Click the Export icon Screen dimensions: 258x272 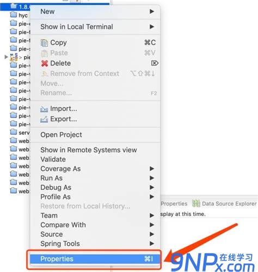44,119
